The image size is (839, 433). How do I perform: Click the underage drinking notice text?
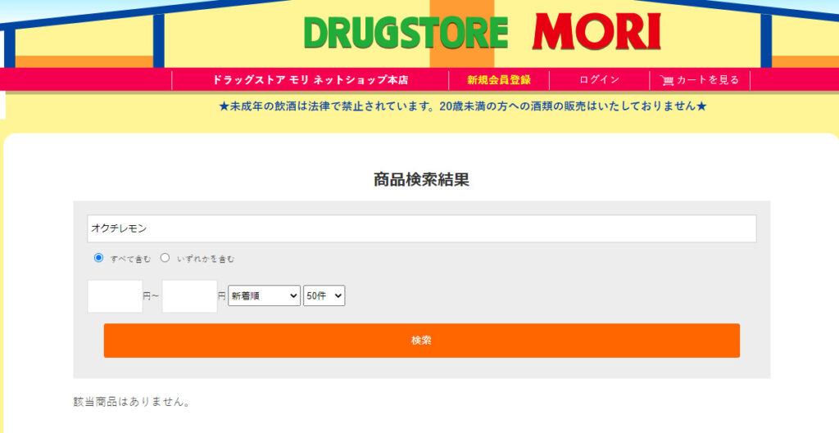click(x=463, y=106)
